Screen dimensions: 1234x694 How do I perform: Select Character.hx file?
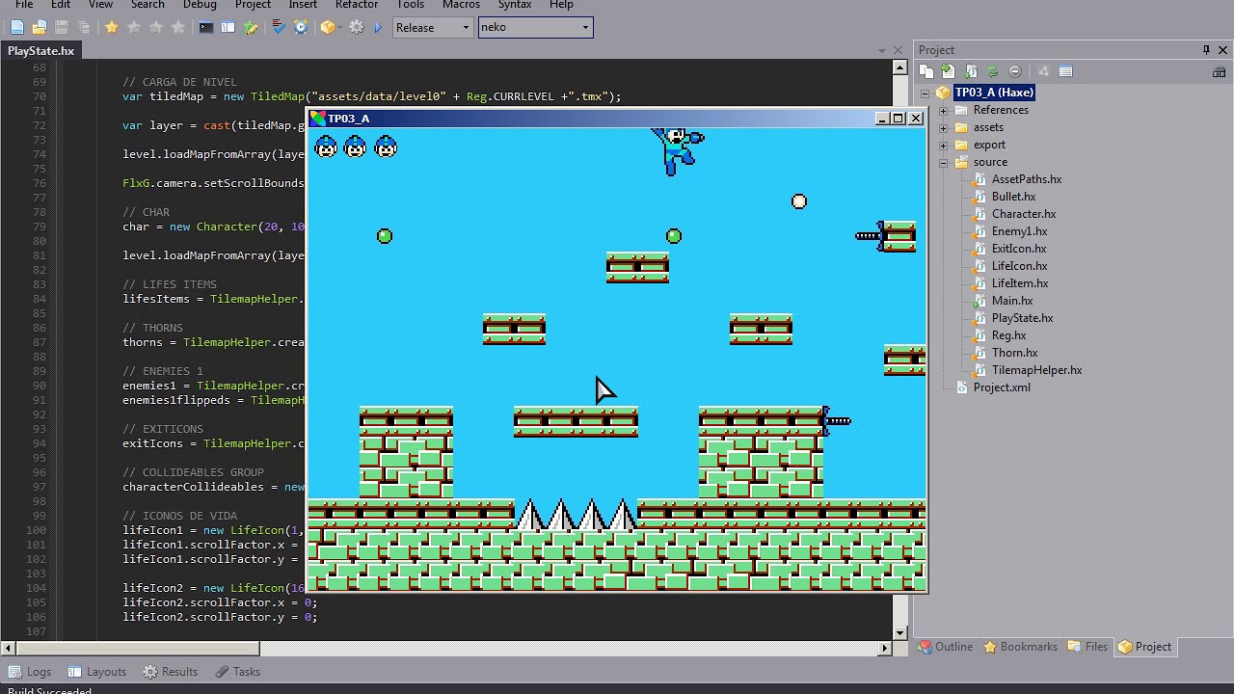coord(1024,214)
